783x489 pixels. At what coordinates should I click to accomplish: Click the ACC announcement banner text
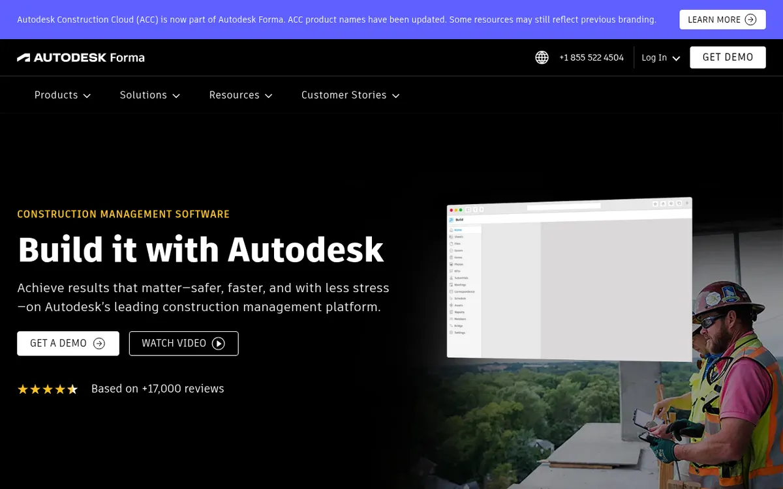coord(337,20)
